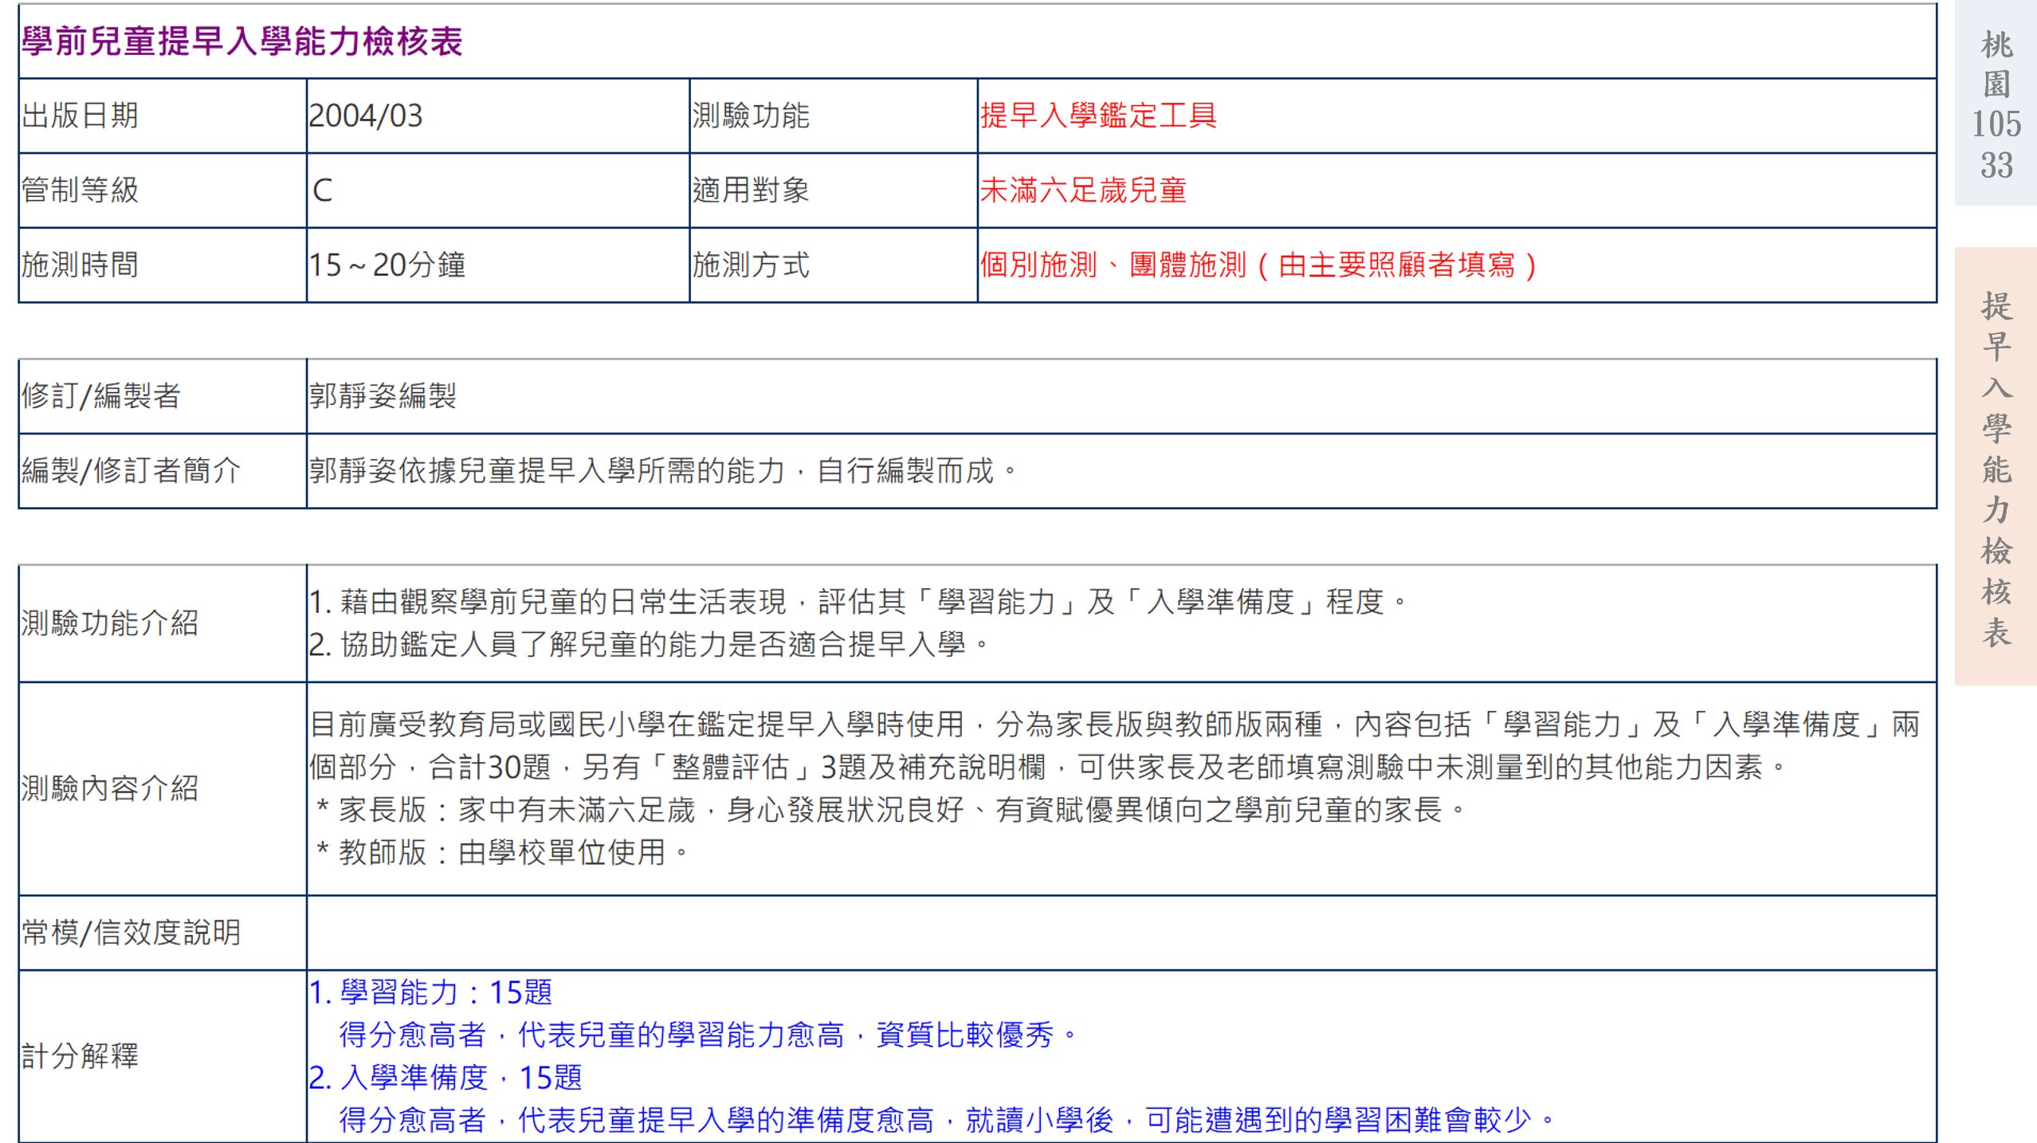The height and width of the screenshot is (1143, 2037).
Task: Select the 15～20分鐘 cell
Action: (x=387, y=265)
